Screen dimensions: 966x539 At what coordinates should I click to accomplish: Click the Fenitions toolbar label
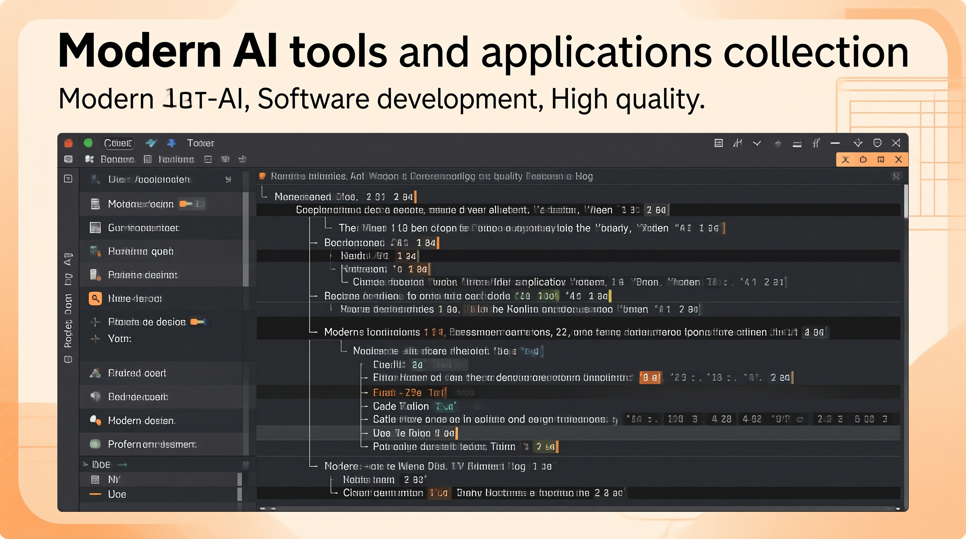click(176, 159)
